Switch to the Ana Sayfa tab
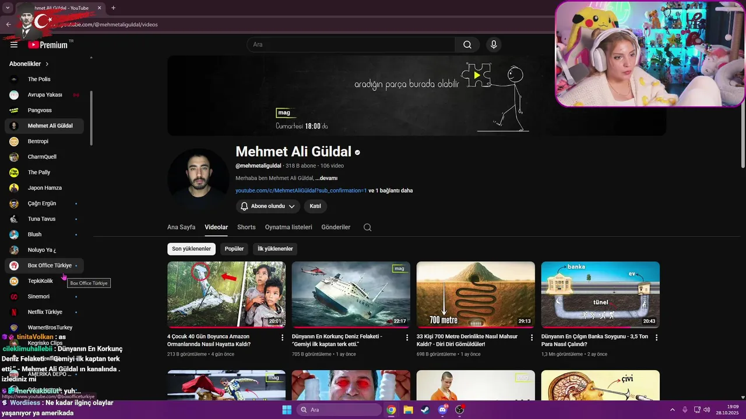 coord(181,227)
